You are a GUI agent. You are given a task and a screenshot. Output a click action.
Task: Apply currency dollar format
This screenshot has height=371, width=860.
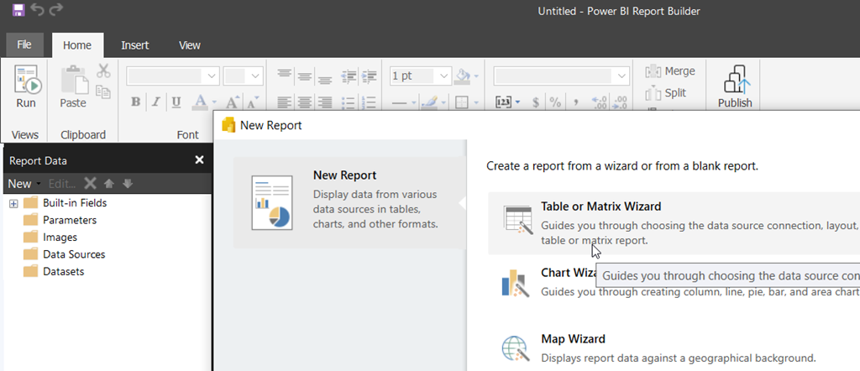pos(536,102)
